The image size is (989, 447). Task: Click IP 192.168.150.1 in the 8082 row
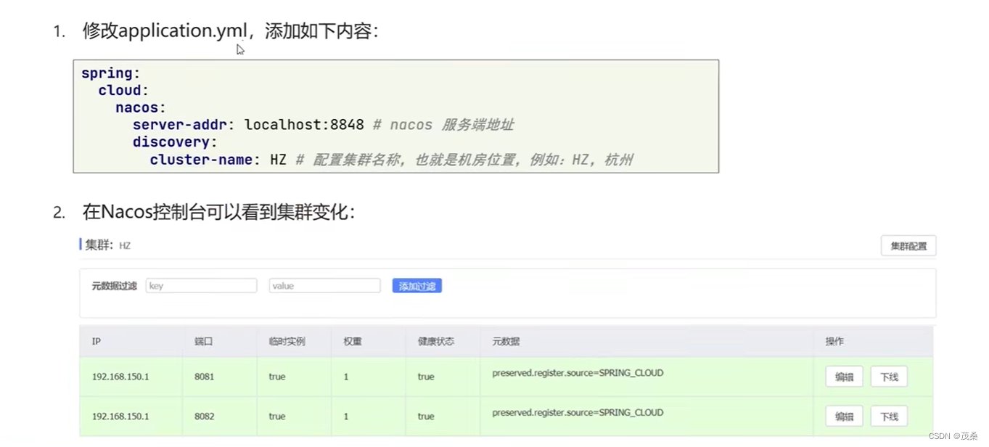coord(120,417)
